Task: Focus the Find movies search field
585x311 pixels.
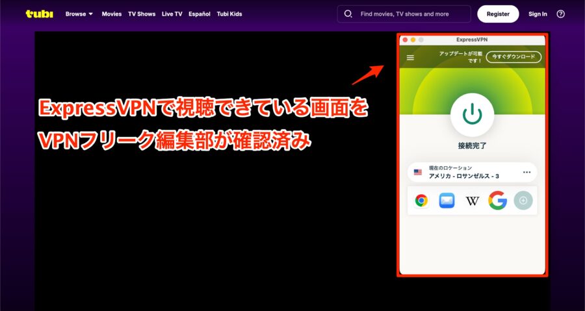Action: [x=404, y=14]
